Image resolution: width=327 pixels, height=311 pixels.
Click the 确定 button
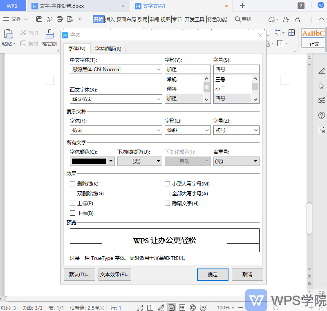pos(213,275)
